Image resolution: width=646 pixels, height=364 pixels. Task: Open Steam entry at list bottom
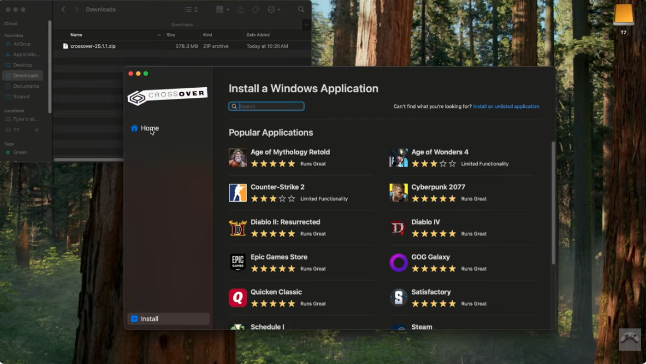tap(422, 327)
